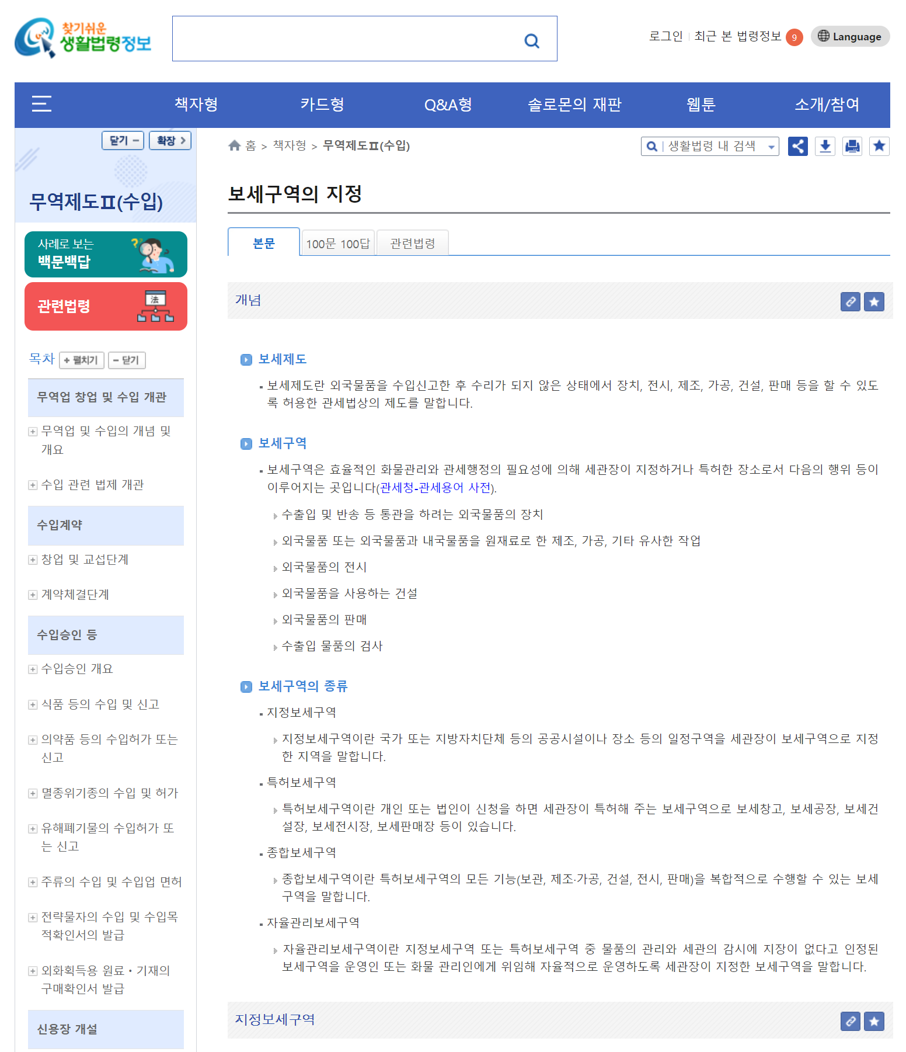Click 펼치기 button next to 목차

82,360
